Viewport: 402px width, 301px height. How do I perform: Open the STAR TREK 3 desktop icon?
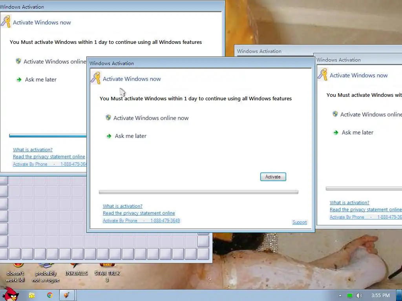[107, 273]
